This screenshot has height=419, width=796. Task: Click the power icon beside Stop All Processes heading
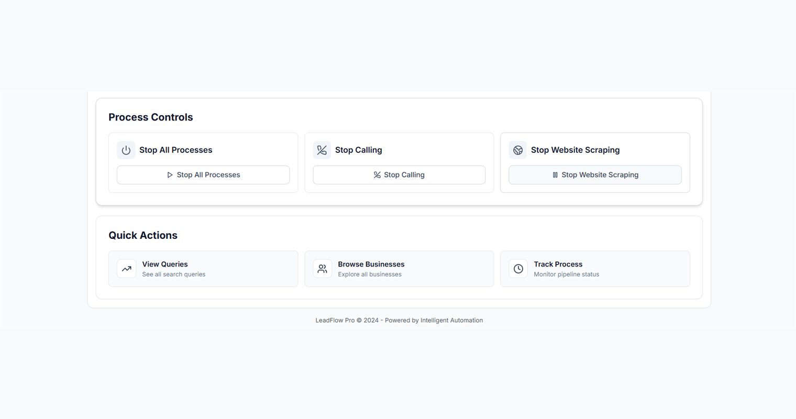tap(126, 150)
